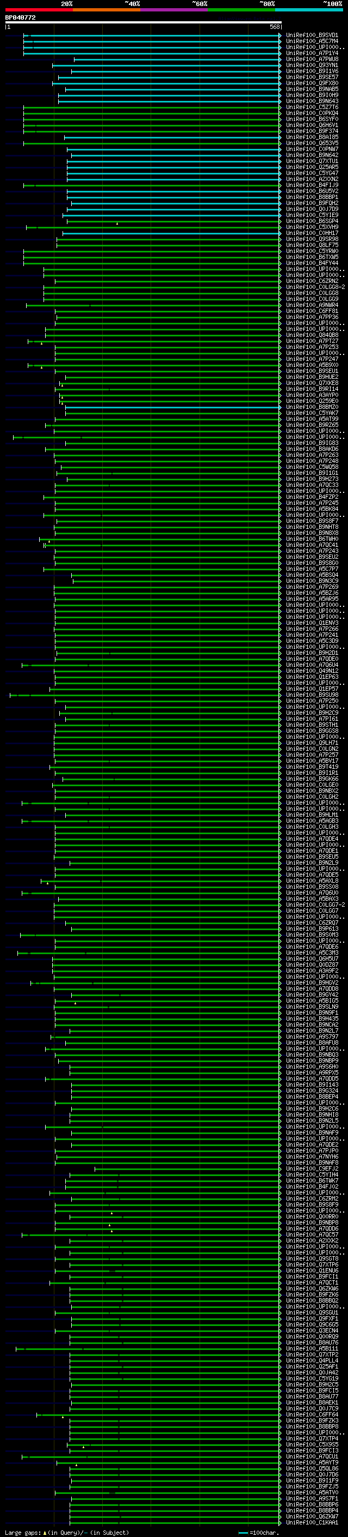Select the UniRef100_B6U5V2 label
This screenshot has height=1537, width=348.
coord(312,191)
